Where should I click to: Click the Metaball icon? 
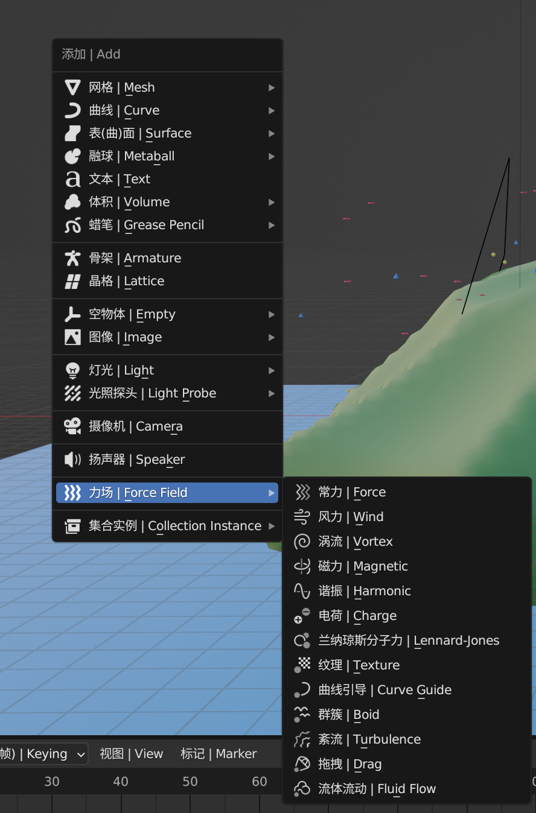(x=72, y=156)
